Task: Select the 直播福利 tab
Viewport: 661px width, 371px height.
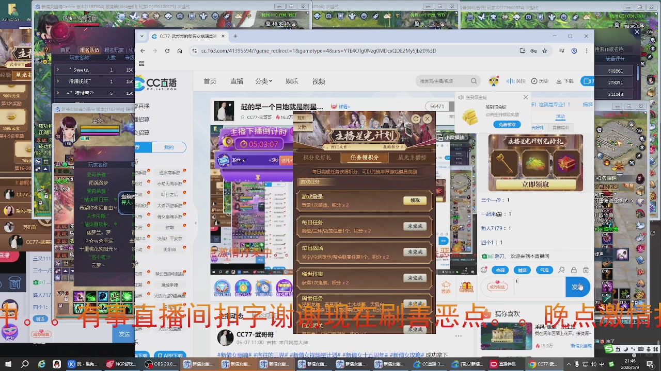Action: (x=560, y=127)
